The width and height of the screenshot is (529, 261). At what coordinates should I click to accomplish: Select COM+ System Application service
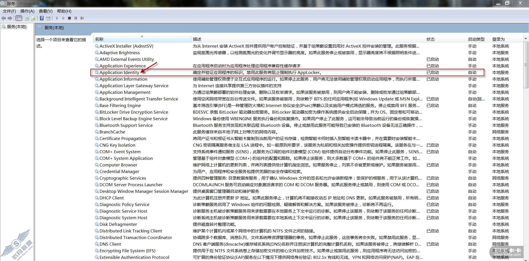coord(126,158)
